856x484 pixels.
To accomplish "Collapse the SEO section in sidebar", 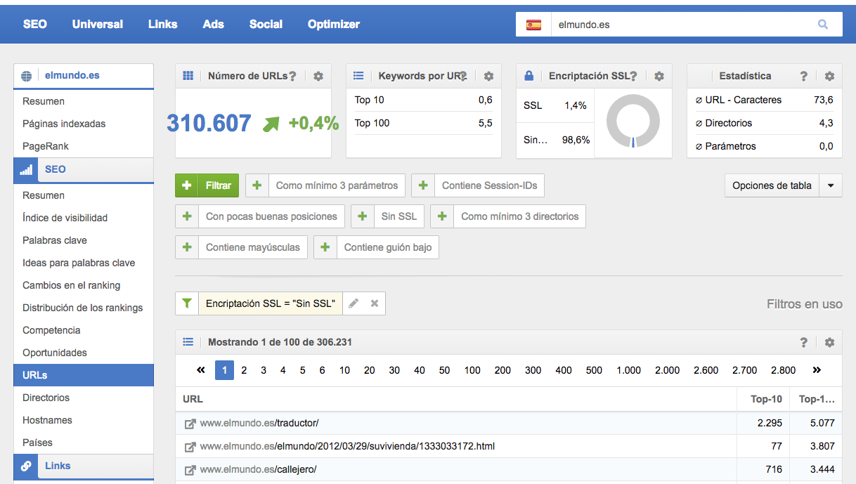I will [55, 169].
